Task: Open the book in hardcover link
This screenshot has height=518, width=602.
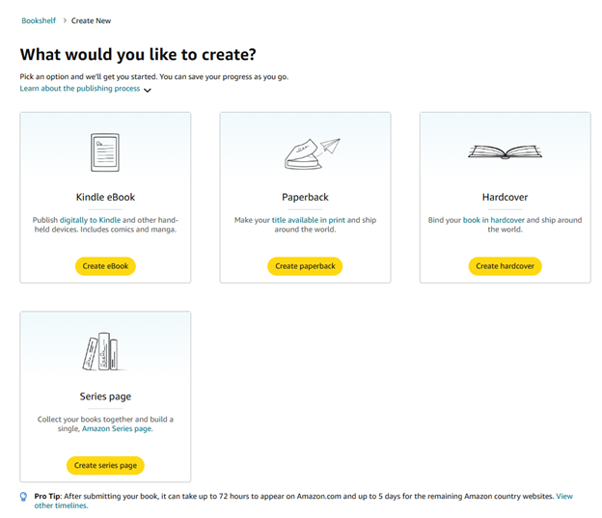Action: point(494,220)
